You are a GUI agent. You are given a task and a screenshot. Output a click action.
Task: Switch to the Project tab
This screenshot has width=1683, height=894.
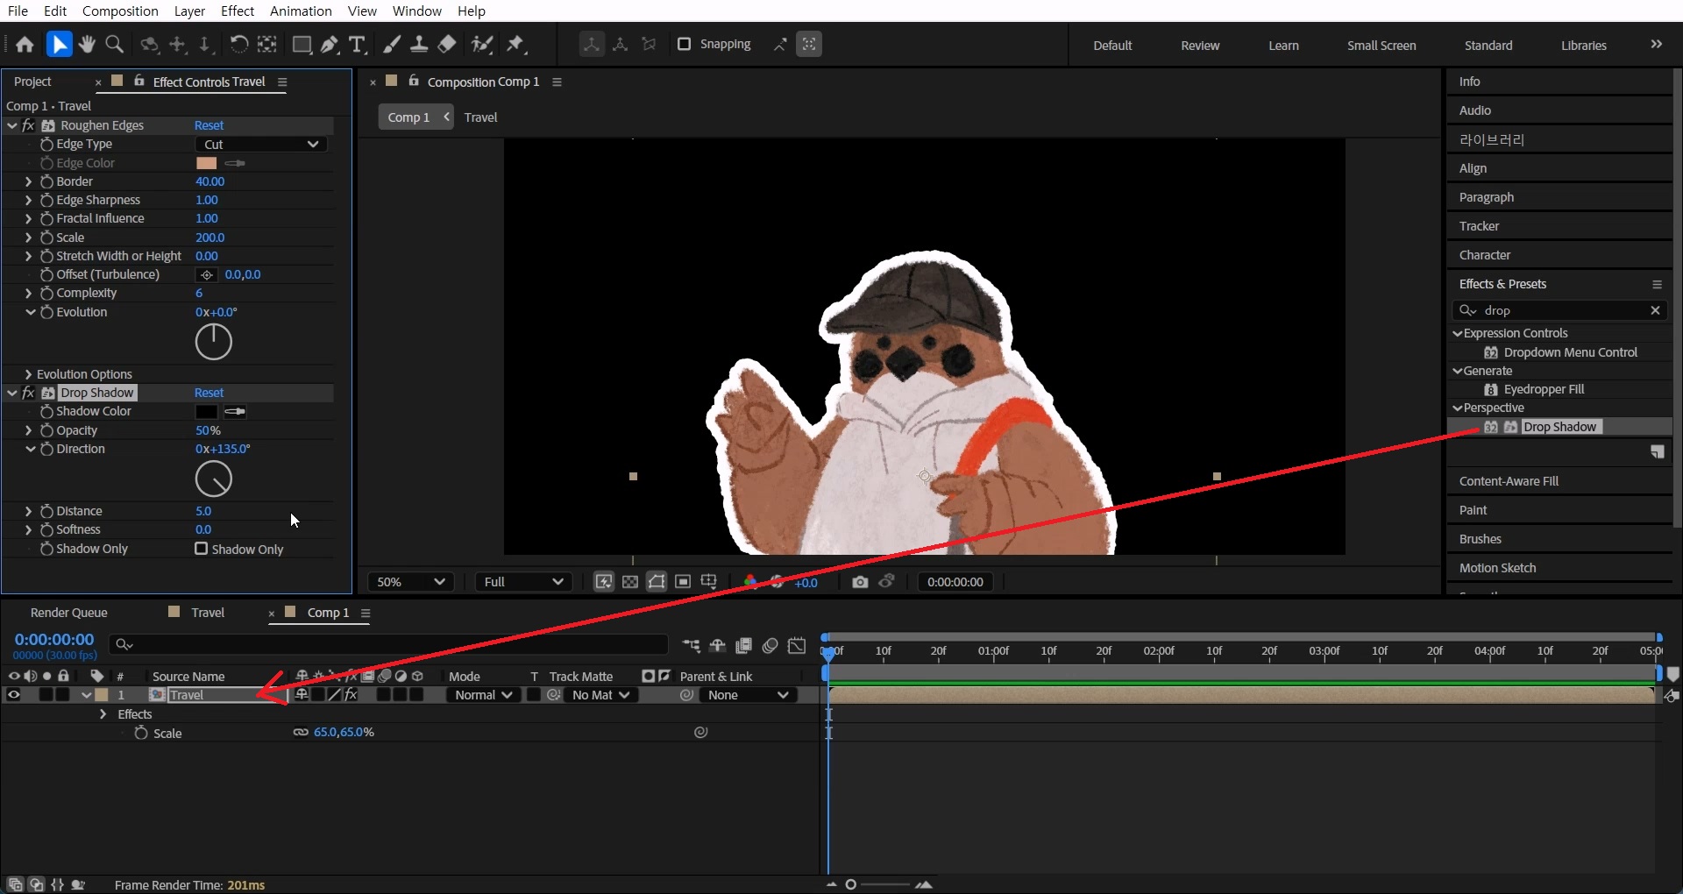pos(32,82)
